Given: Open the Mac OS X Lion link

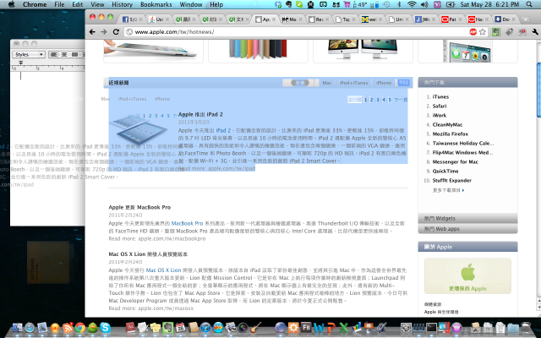Looking at the screenshot, I should 163,270.
